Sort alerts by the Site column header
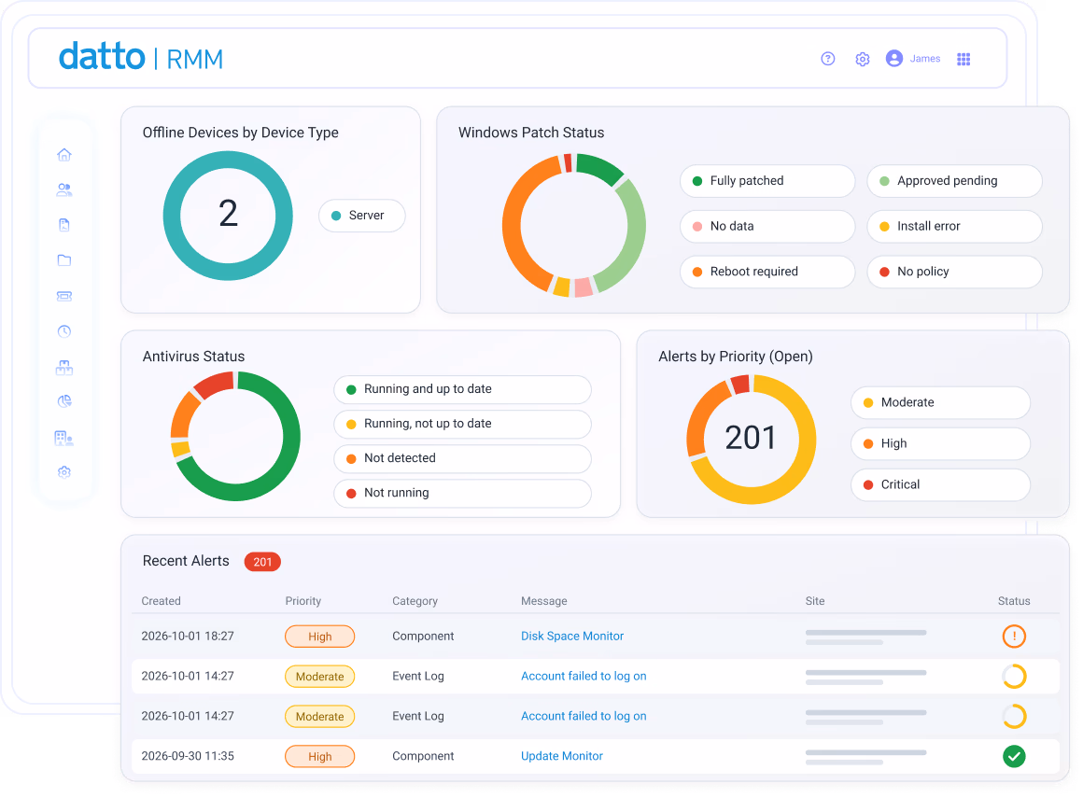The image size is (1083, 798). pyautogui.click(x=815, y=601)
